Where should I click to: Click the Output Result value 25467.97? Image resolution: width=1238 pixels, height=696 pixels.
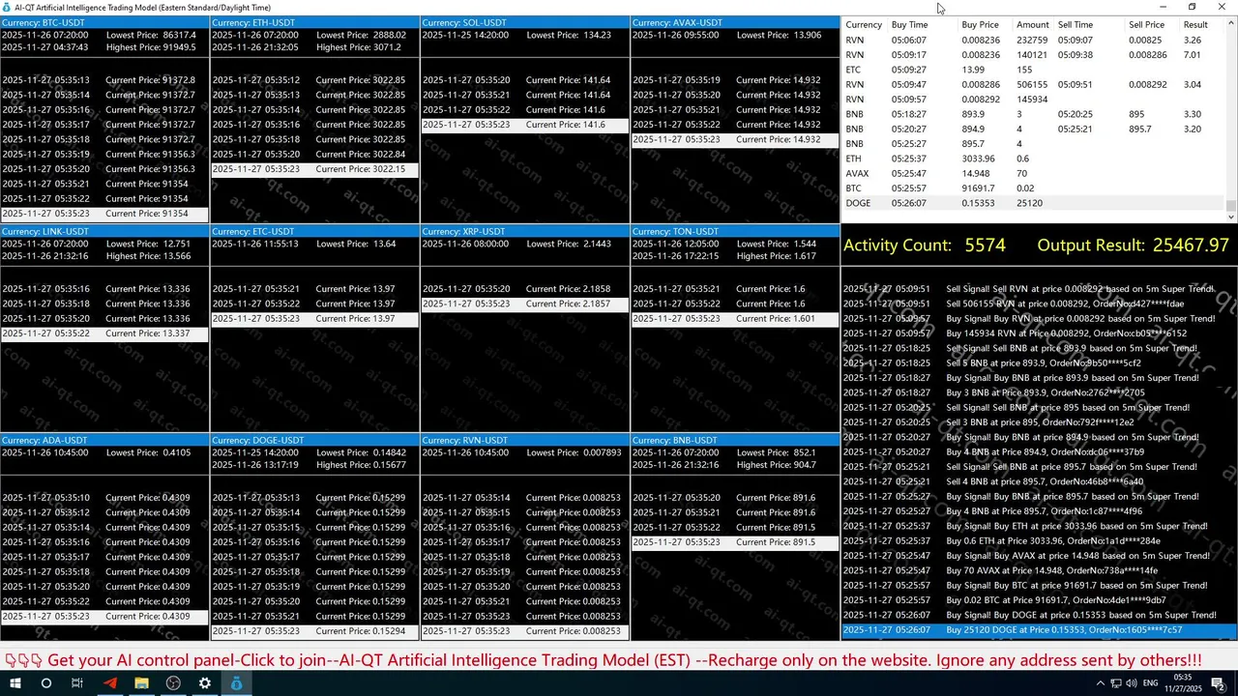1191,246
